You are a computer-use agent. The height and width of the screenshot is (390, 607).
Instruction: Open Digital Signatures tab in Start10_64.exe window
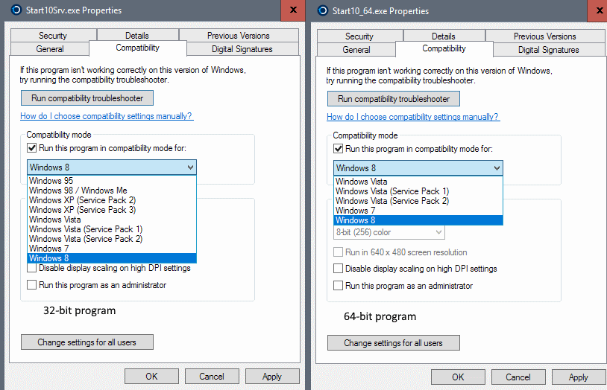(549, 50)
